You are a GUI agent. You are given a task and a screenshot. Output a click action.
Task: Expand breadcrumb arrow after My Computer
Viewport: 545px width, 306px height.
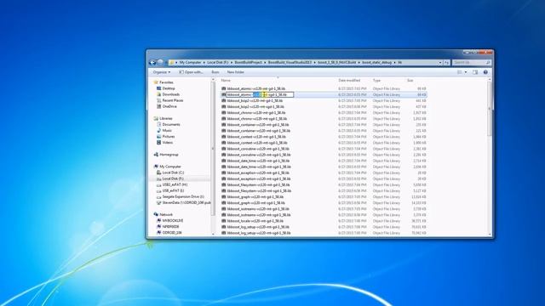204,62
